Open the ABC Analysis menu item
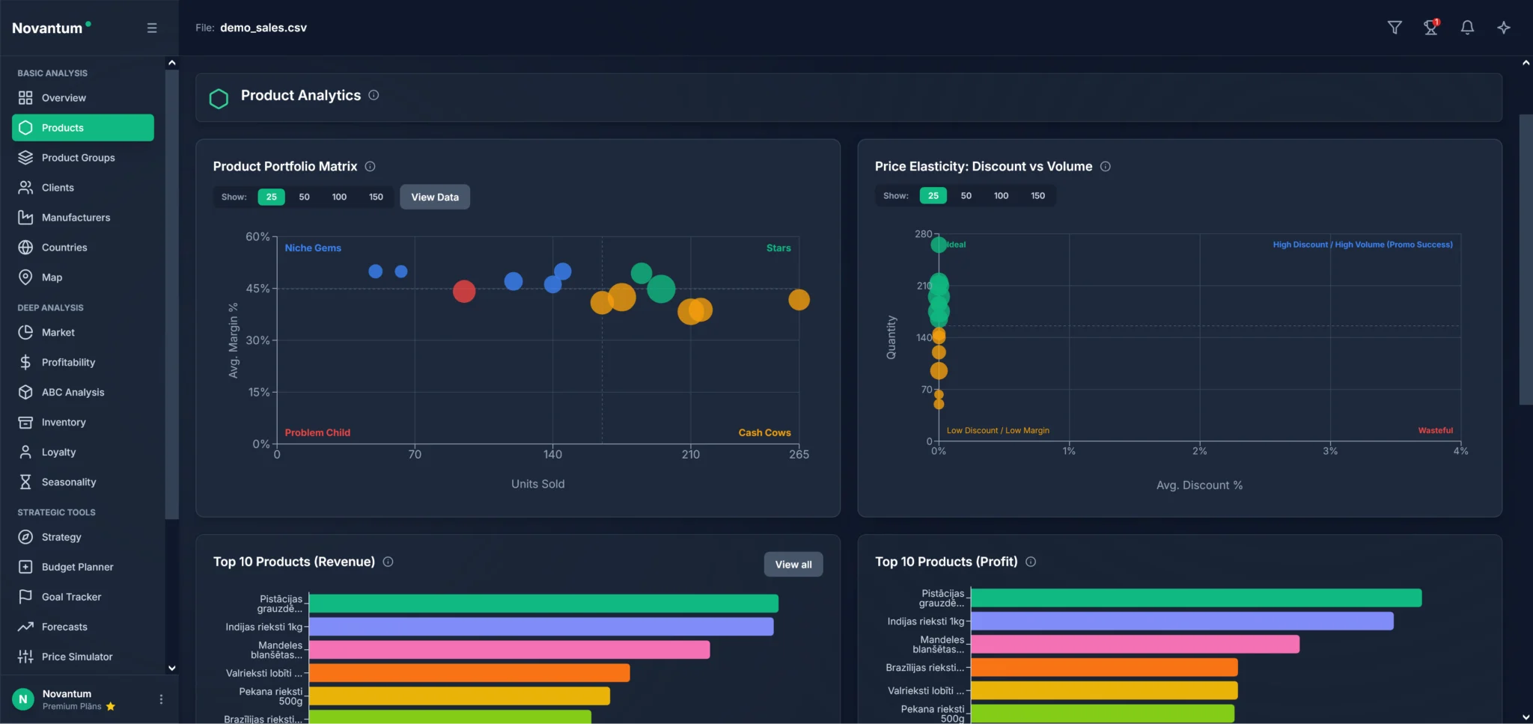This screenshot has width=1533, height=724. [x=73, y=393]
